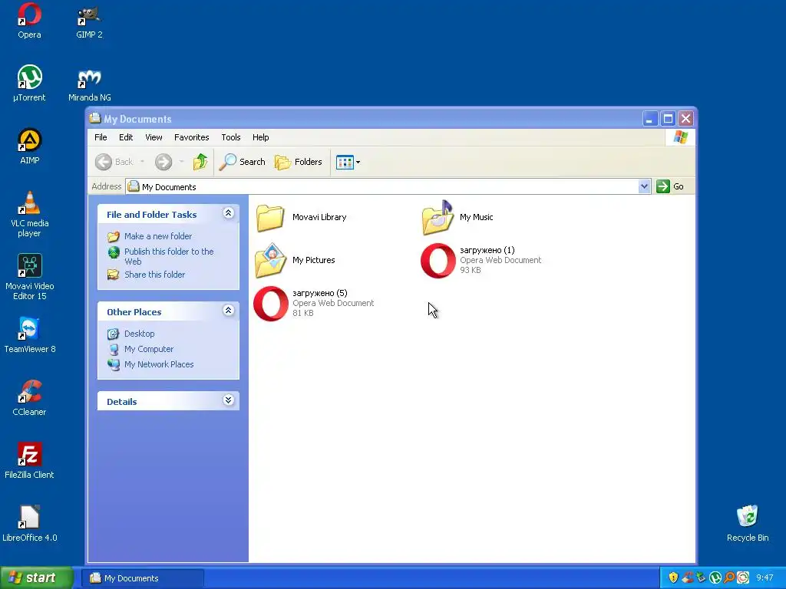Select the VLC media player icon
The width and height of the screenshot is (786, 589).
(29, 215)
